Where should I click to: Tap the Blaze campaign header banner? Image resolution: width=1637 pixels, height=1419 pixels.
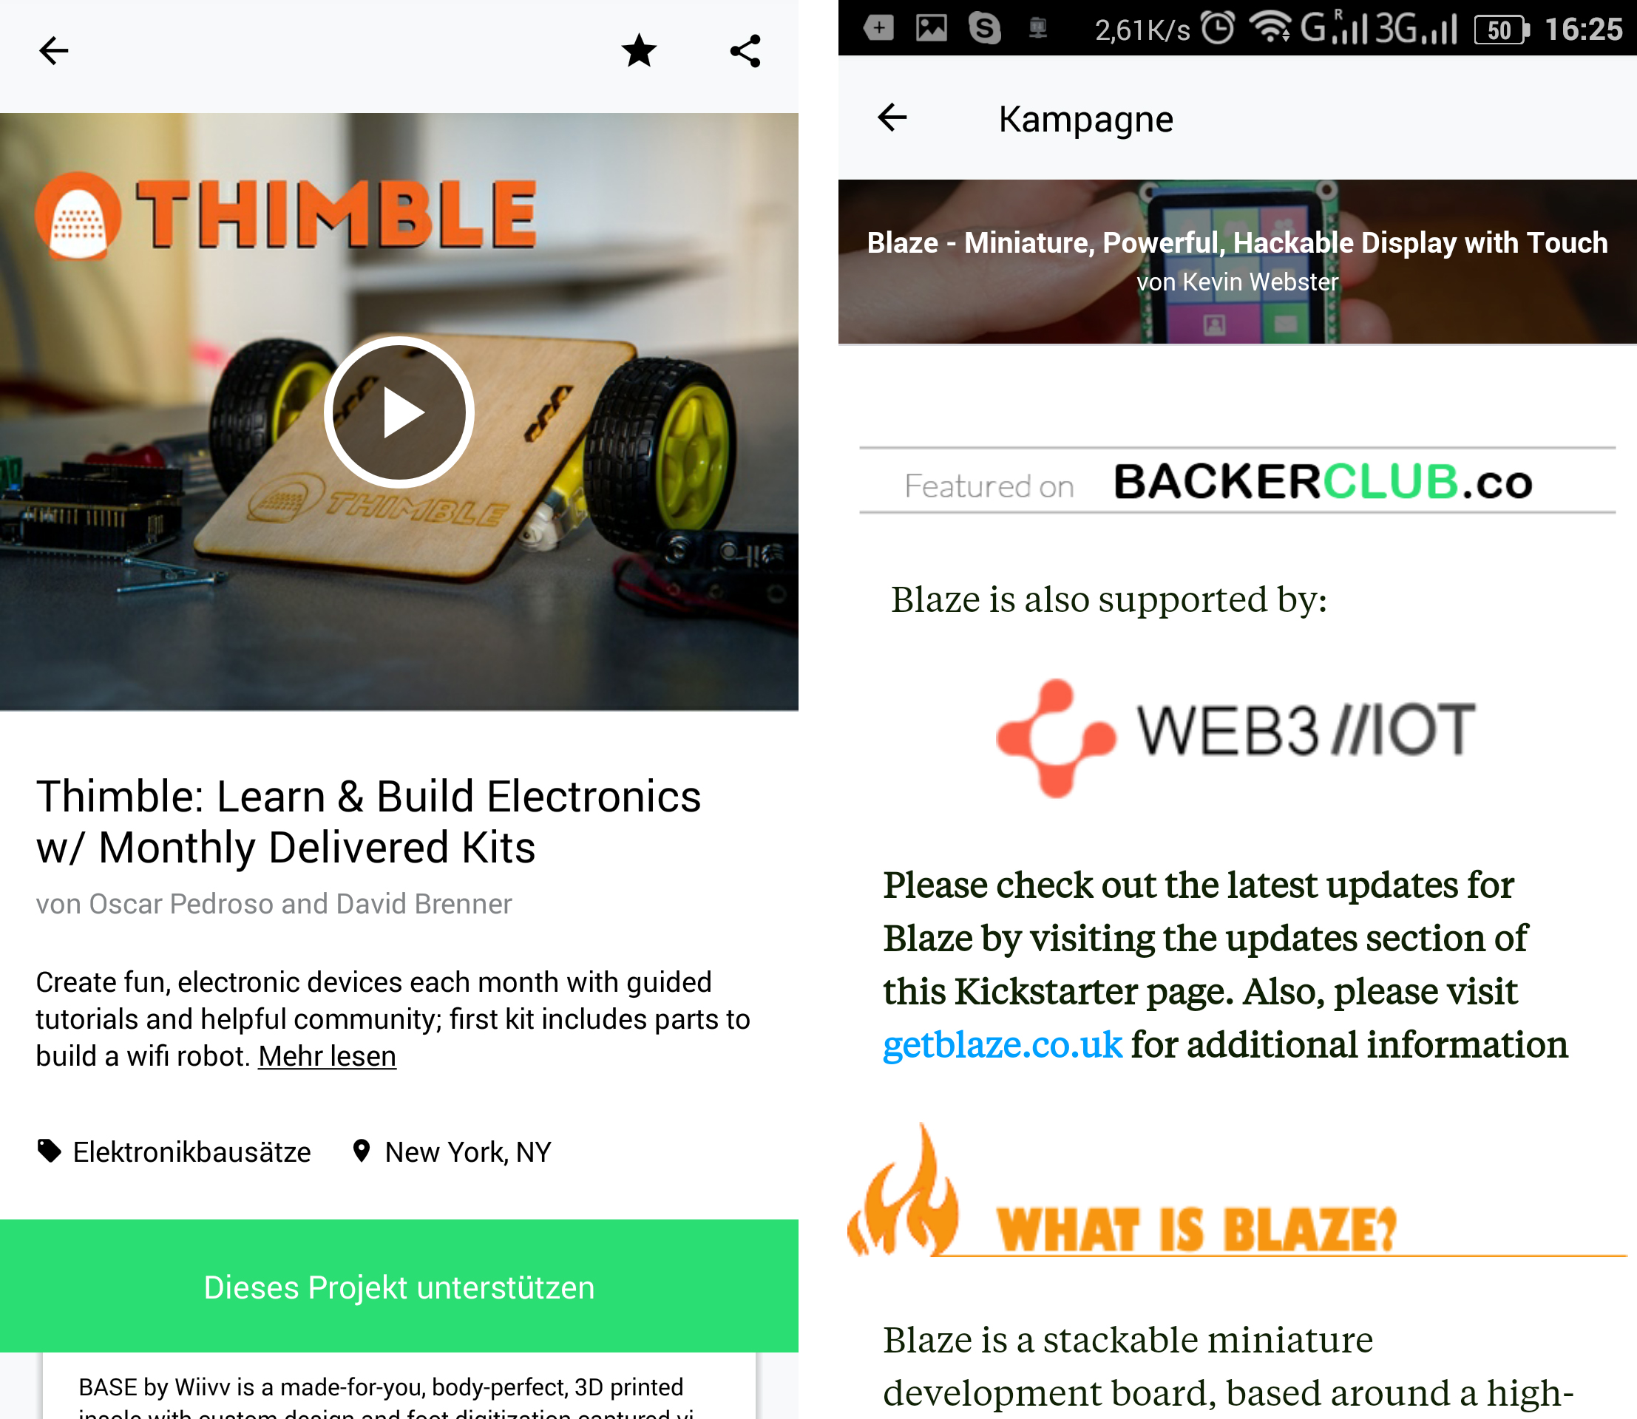[1238, 262]
